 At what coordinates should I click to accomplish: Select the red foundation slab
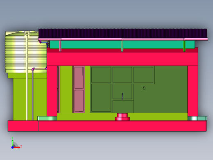point(107,126)
